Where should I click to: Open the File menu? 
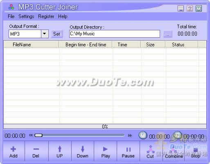coord(11,16)
